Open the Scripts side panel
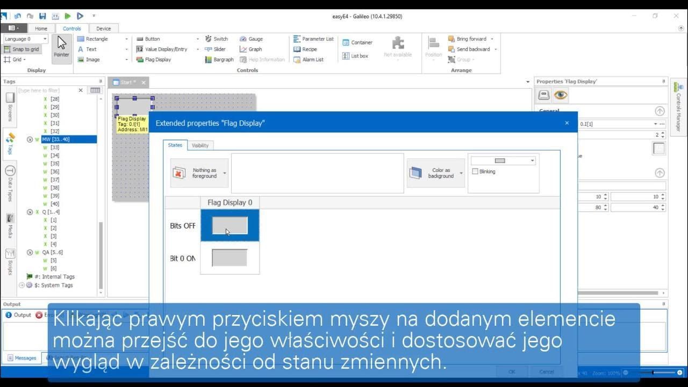 [10, 262]
